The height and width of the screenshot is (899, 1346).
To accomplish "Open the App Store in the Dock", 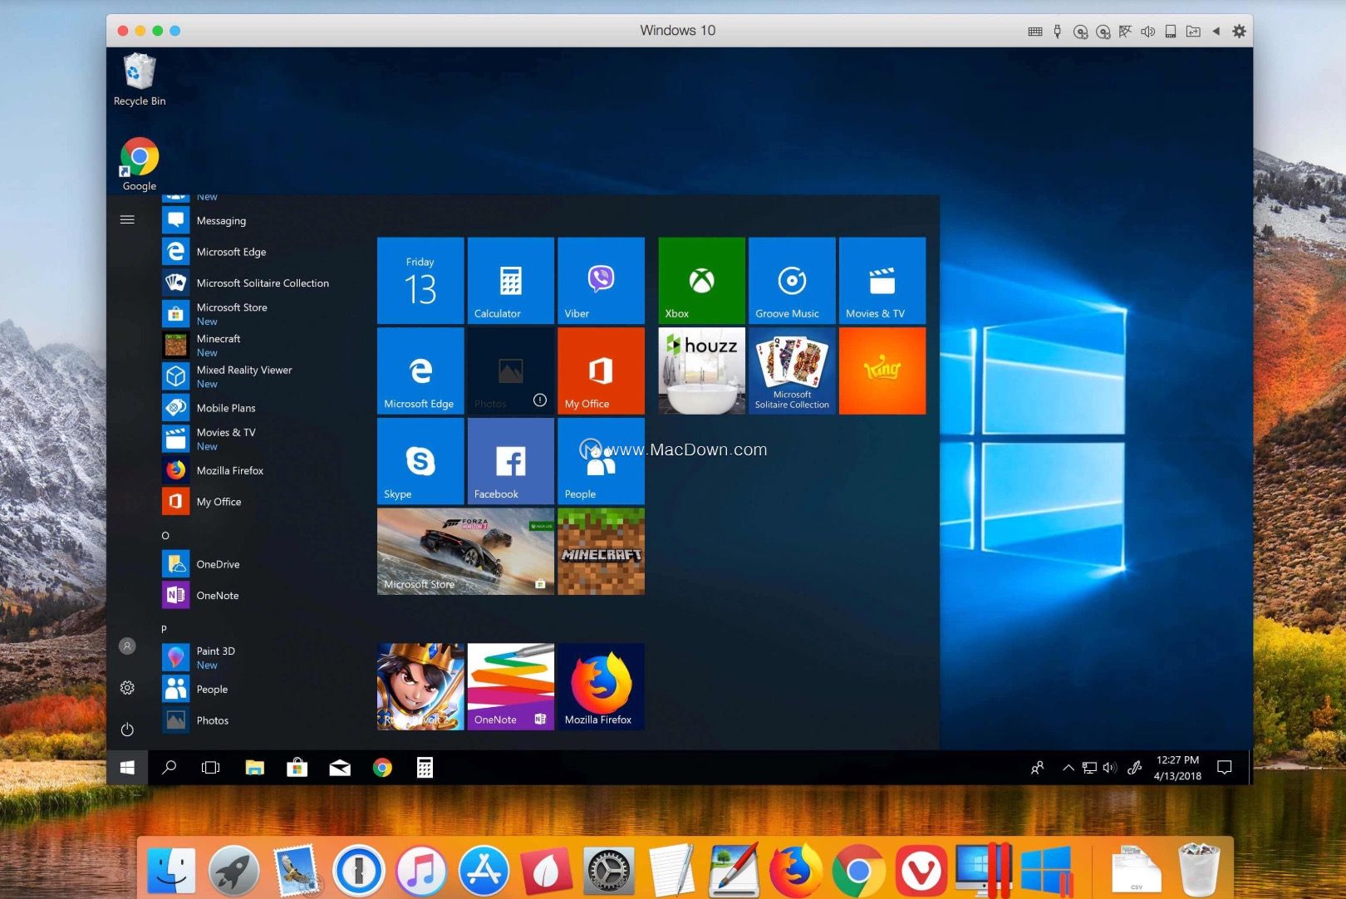I will 484,870.
